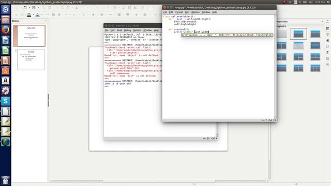Click 'John is 18 year old' shell output
The height and width of the screenshot is (186, 331).
click(117, 84)
